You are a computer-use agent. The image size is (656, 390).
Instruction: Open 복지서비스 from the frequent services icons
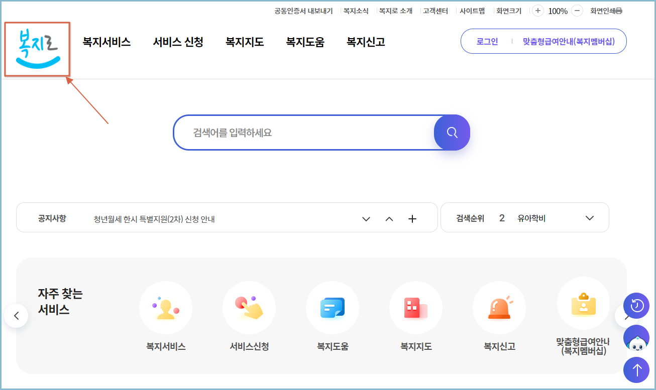[x=166, y=308]
